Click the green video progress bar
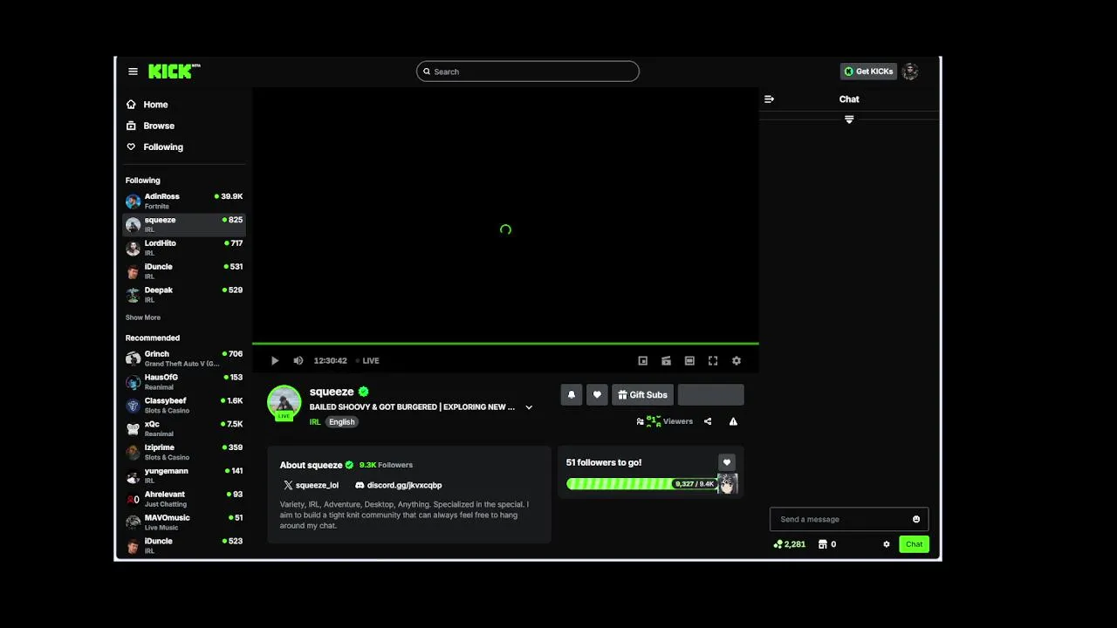This screenshot has height=628, width=1117. tap(505, 344)
